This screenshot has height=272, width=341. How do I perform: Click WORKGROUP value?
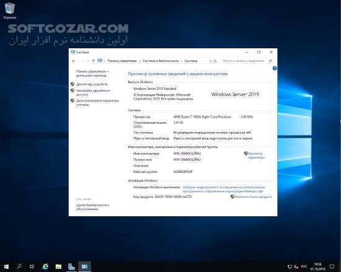click(x=183, y=172)
